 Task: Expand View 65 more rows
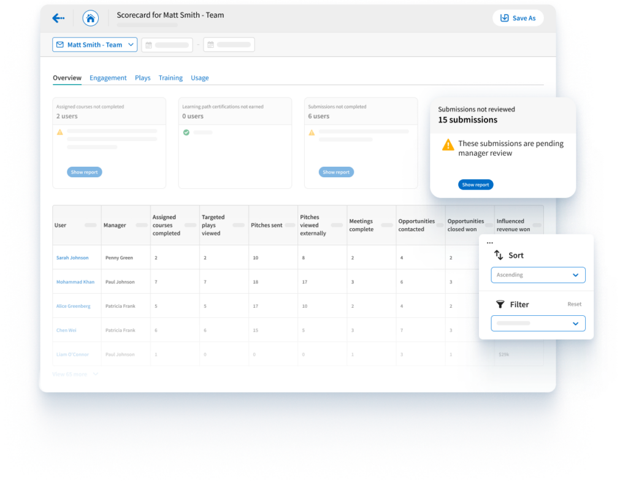[x=75, y=374]
